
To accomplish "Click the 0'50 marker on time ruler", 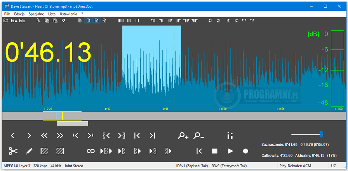I will coord(223,109).
